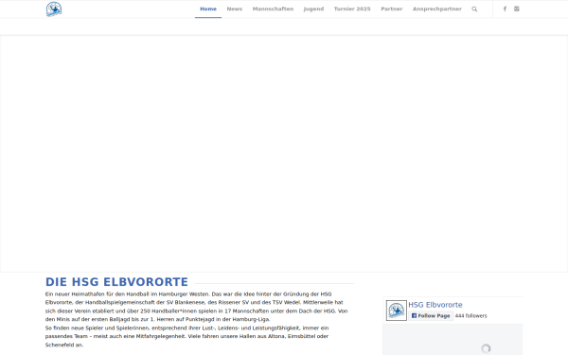
Task: Open the Partner menu item
Action: 392,9
